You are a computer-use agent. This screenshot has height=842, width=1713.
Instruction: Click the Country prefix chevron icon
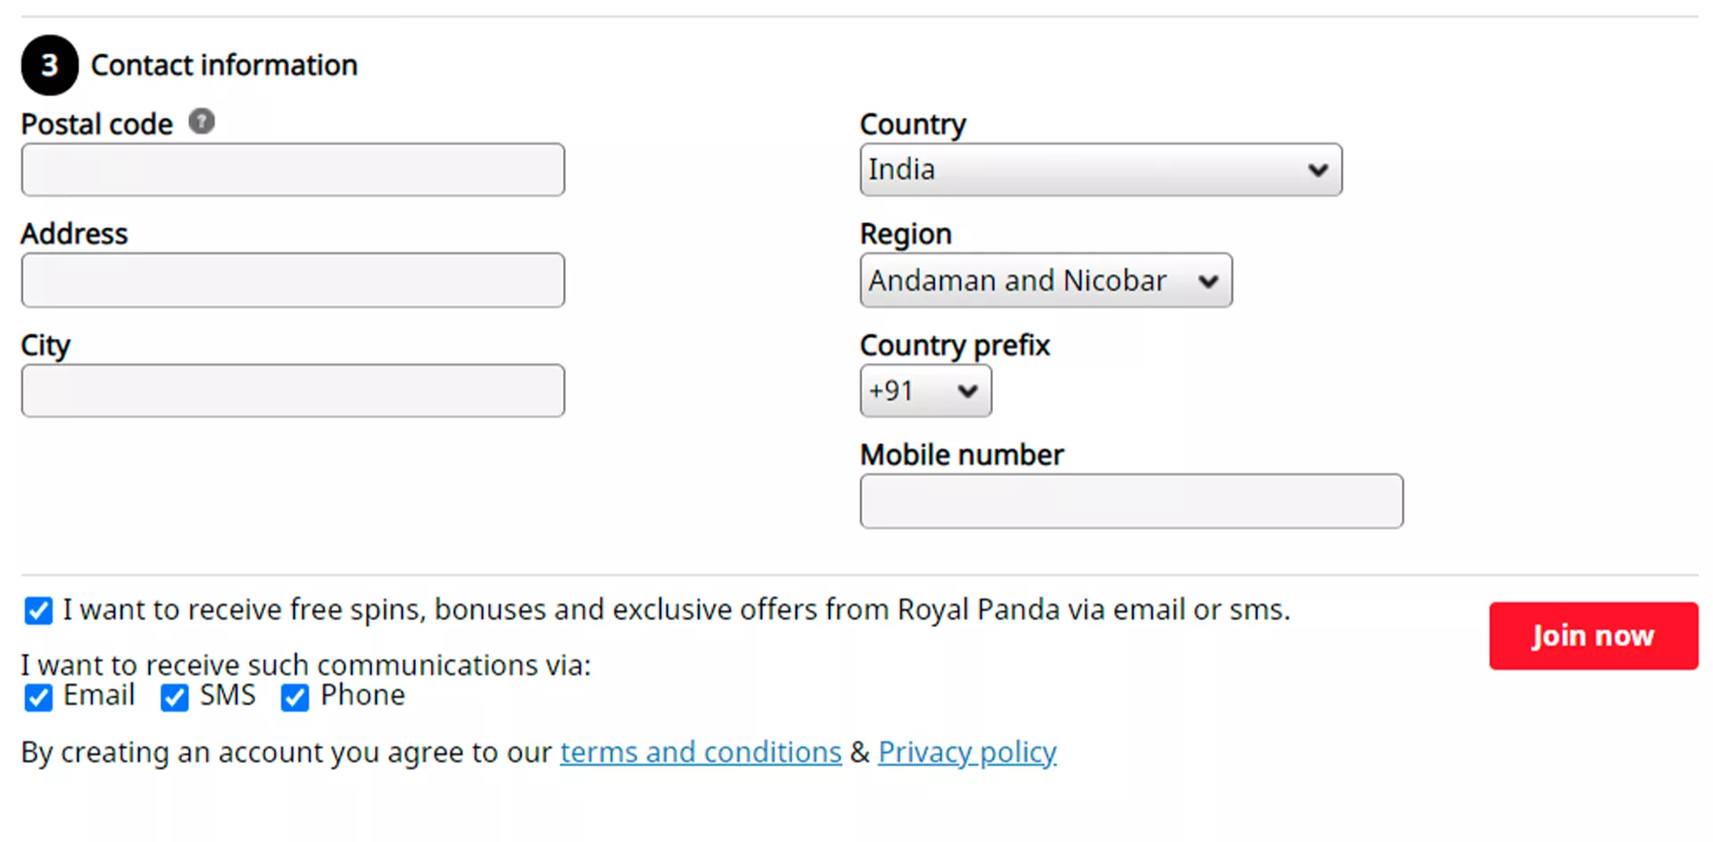[967, 391]
